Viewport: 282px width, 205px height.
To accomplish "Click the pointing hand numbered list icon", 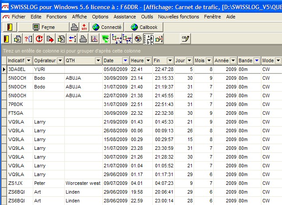I will pos(159,39).
